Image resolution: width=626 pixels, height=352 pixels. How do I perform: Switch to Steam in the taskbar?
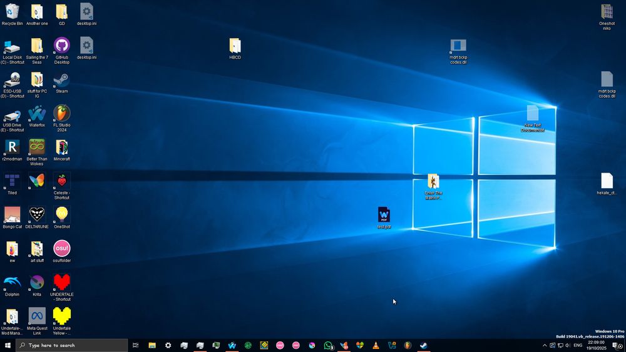(424, 345)
